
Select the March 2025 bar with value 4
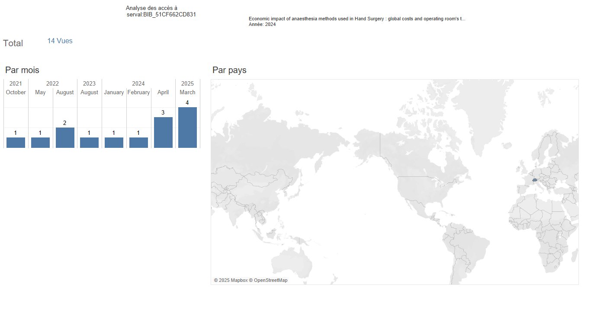187,128
